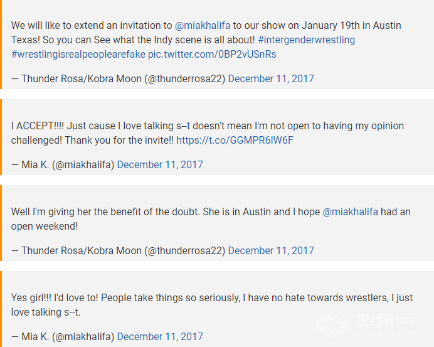Open date link under 'Yes girl' tweet
This screenshot has width=434, height=347.
coord(160,337)
